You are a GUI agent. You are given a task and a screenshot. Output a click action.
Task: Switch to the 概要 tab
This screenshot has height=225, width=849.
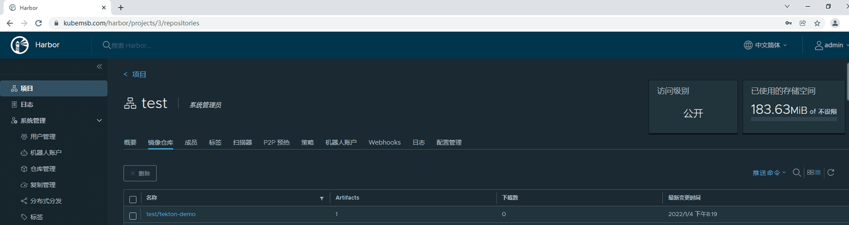point(130,142)
